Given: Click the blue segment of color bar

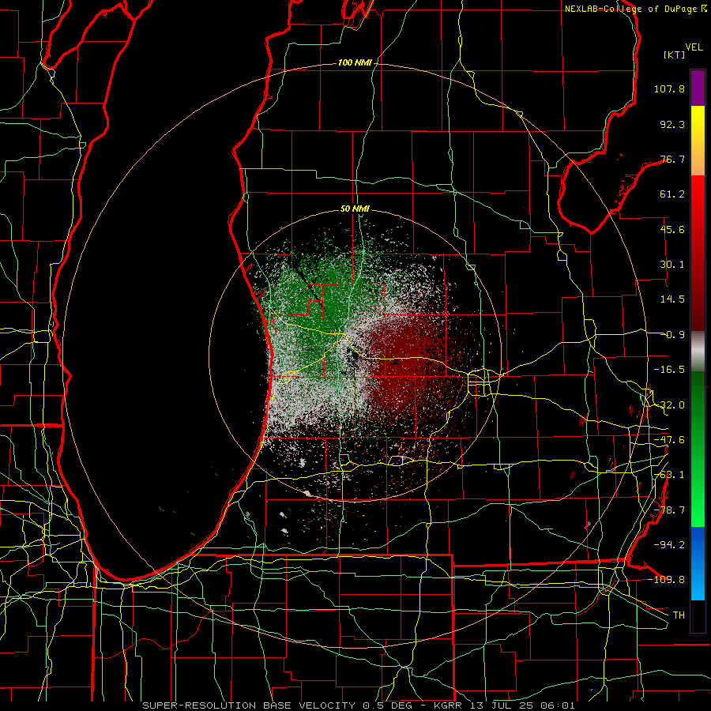Looking at the screenshot, I should [x=698, y=563].
